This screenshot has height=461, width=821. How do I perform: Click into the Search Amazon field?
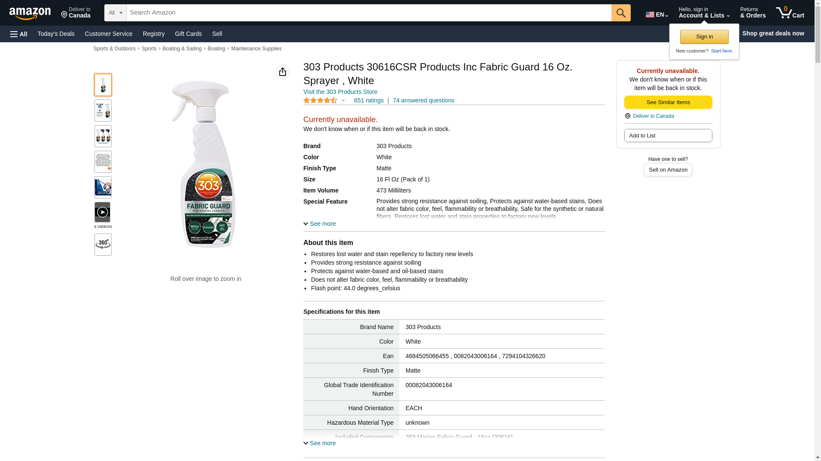(x=369, y=13)
